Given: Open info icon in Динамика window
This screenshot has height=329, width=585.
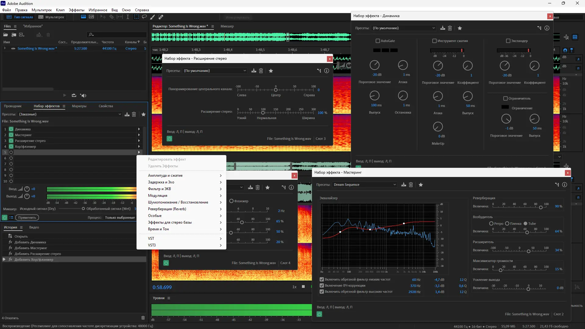Looking at the screenshot, I should click(x=547, y=28).
